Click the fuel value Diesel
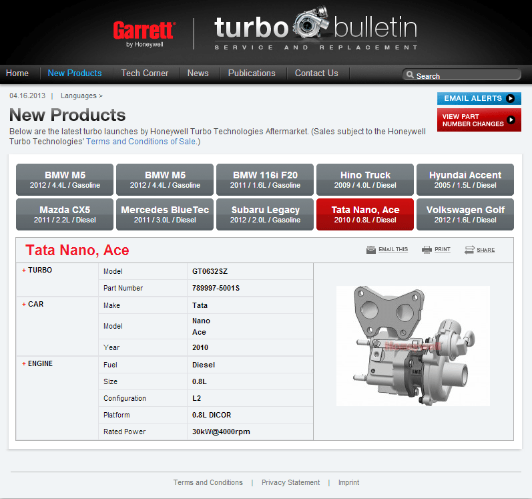The width and height of the screenshot is (532, 499). coord(204,365)
